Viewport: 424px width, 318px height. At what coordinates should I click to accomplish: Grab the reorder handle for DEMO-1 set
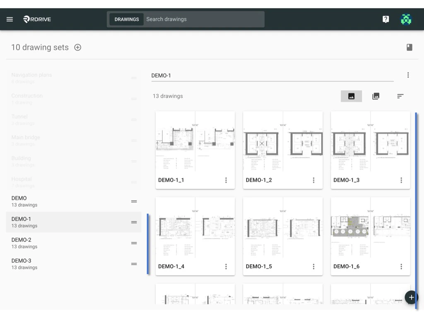point(134,222)
